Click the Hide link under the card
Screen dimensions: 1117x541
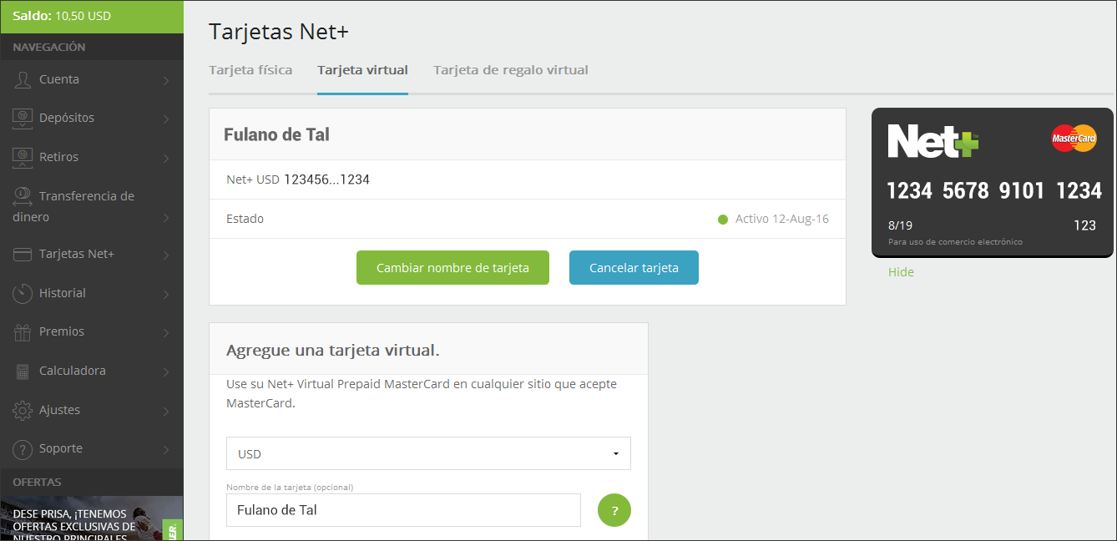(x=901, y=272)
